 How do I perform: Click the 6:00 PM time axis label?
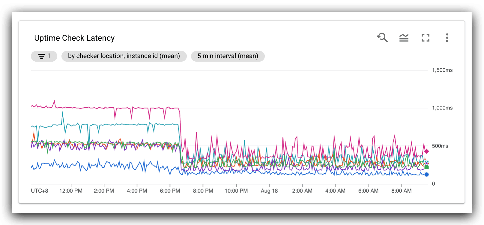(x=170, y=191)
